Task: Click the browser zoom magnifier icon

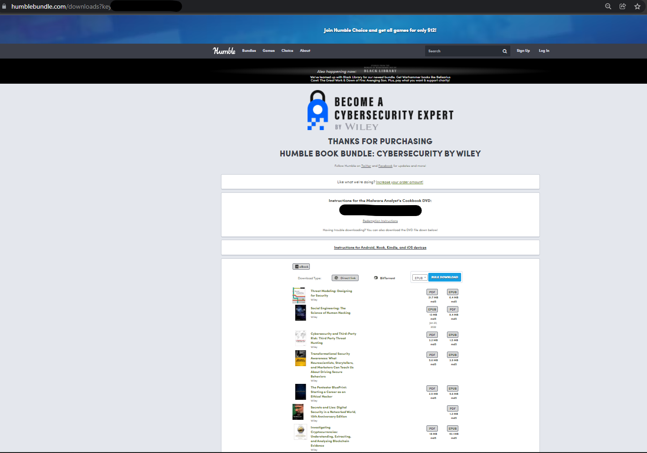Action: (x=608, y=6)
